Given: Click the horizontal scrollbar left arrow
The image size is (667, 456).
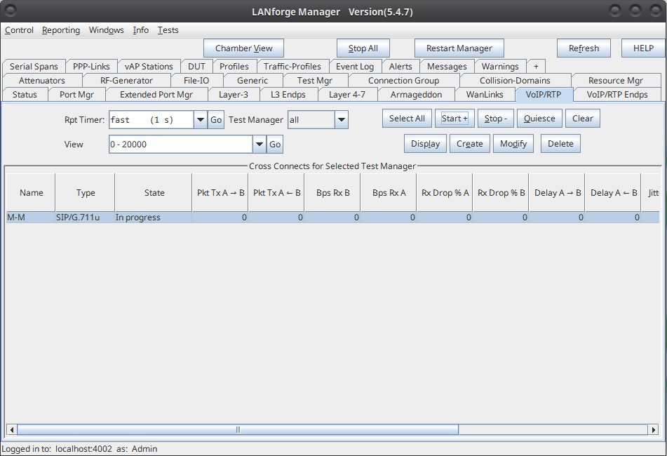Looking at the screenshot, I should (11, 429).
